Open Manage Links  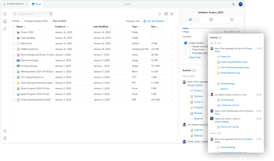133,21
